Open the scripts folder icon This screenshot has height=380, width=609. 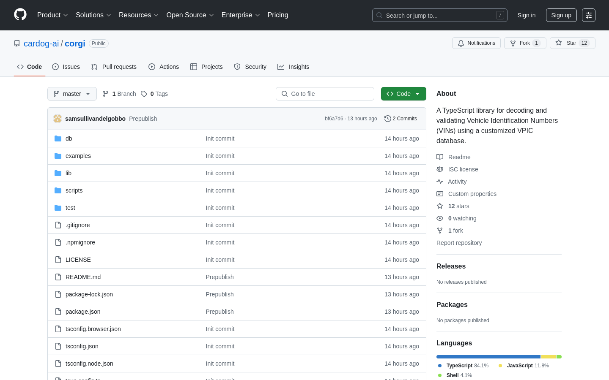pyautogui.click(x=58, y=190)
